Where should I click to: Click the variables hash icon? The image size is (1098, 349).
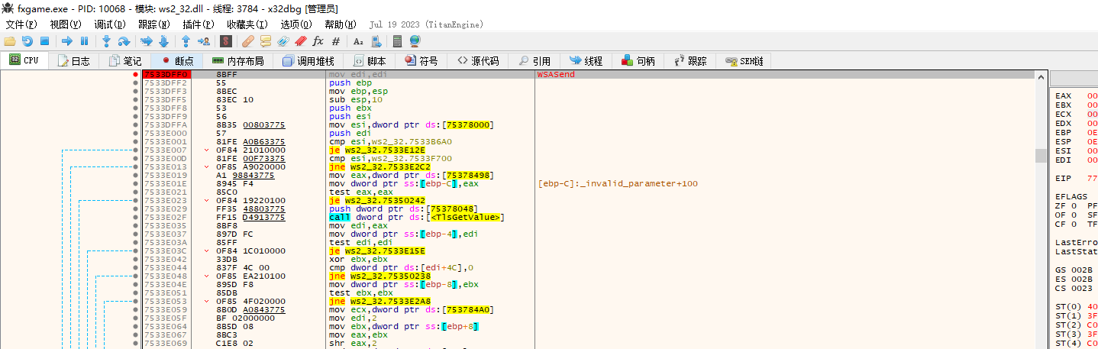[335, 41]
